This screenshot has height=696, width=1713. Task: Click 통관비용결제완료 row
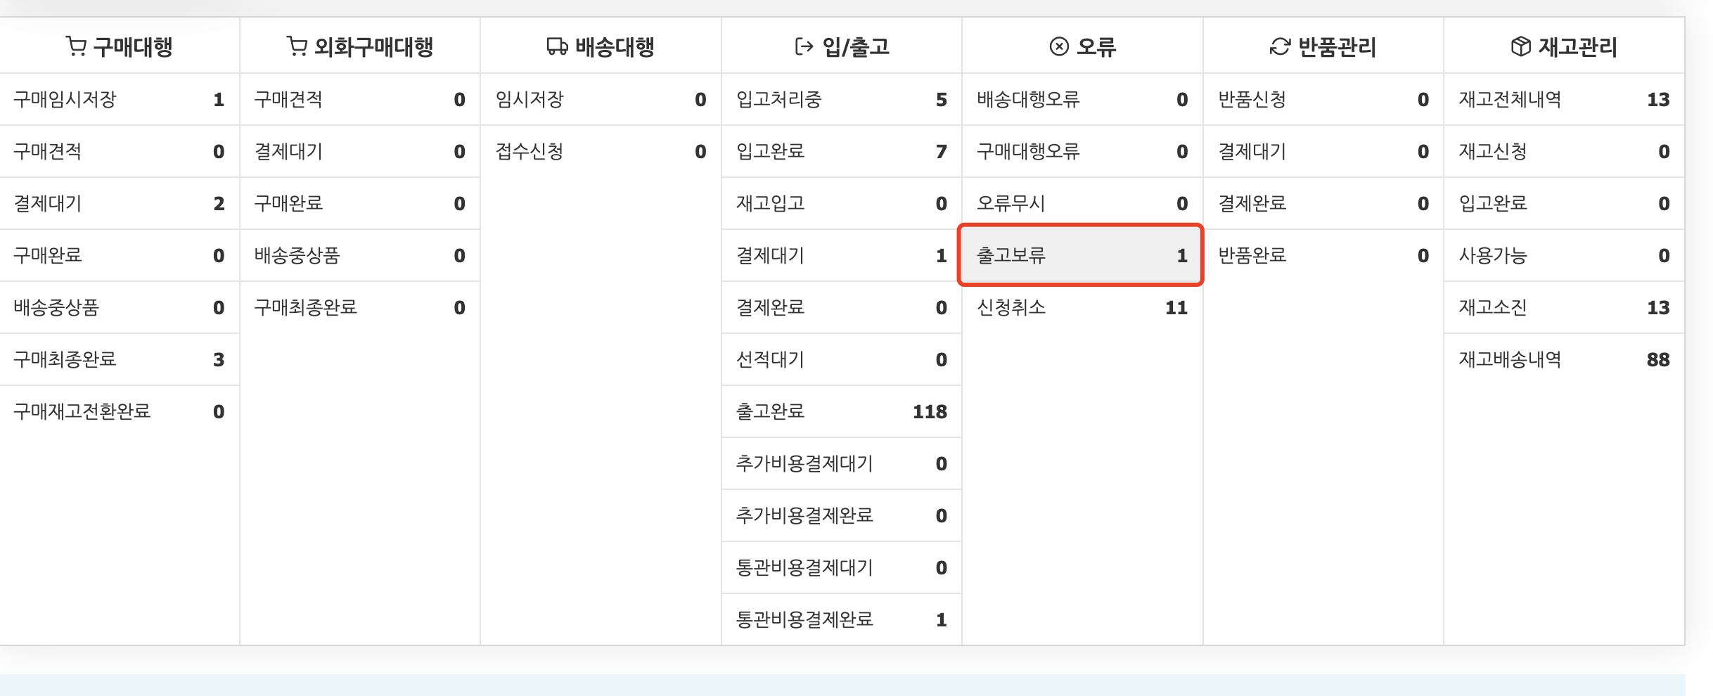click(x=841, y=619)
